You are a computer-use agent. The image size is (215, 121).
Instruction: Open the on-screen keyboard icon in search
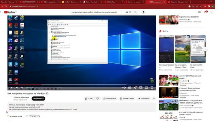(x=127, y=12)
